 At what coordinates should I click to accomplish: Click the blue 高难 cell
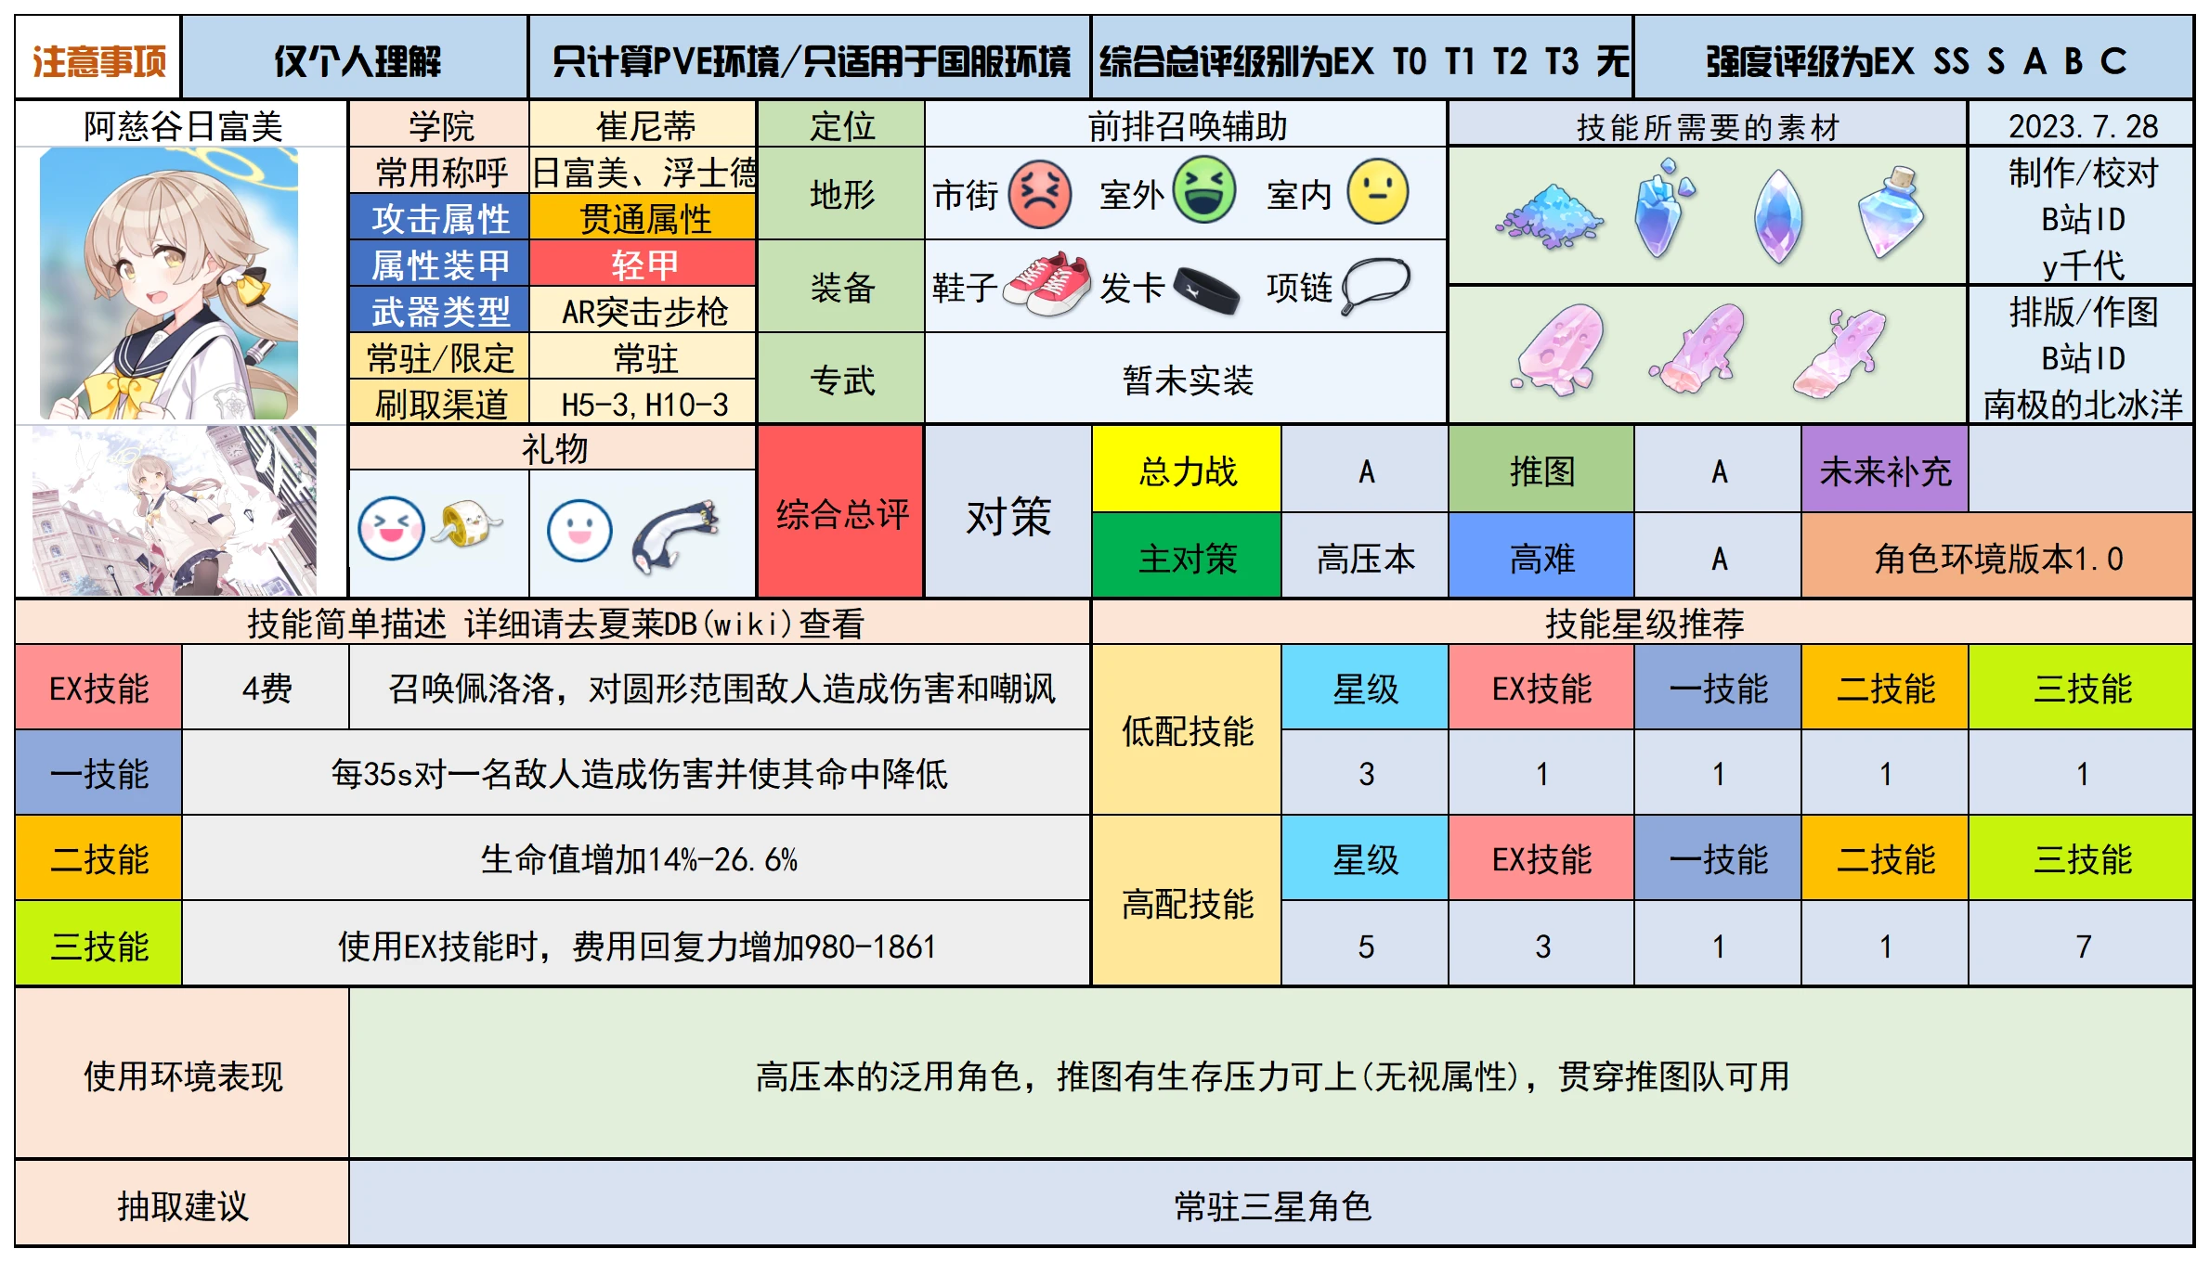coord(1540,558)
